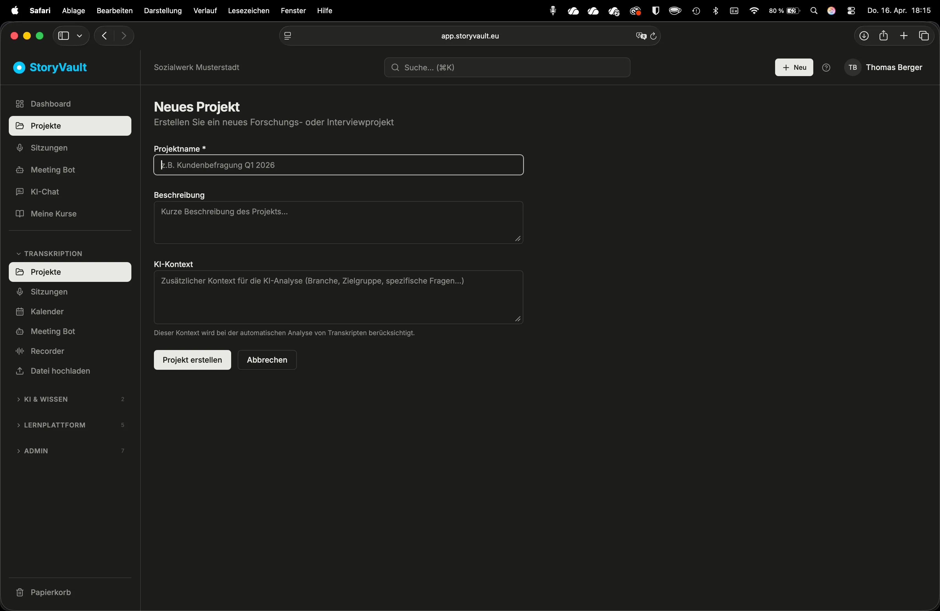Image resolution: width=940 pixels, height=611 pixels.
Task: Open the page reader icon in the address bar
Action: pos(287,36)
